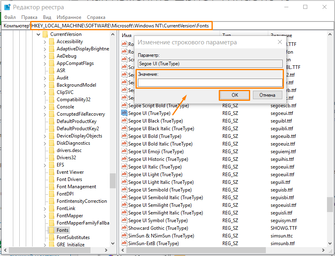This screenshot has height=256, width=335.
Task: Open the Файл menu
Action: click(x=10, y=17)
